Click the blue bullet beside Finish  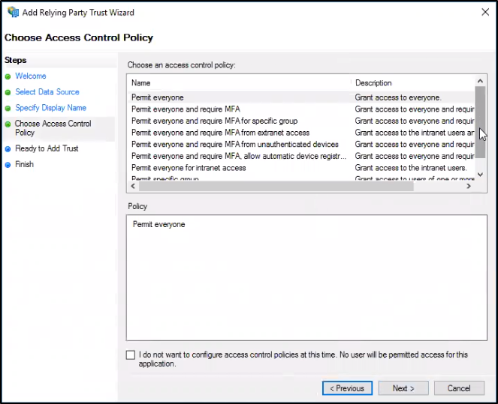(x=8, y=165)
